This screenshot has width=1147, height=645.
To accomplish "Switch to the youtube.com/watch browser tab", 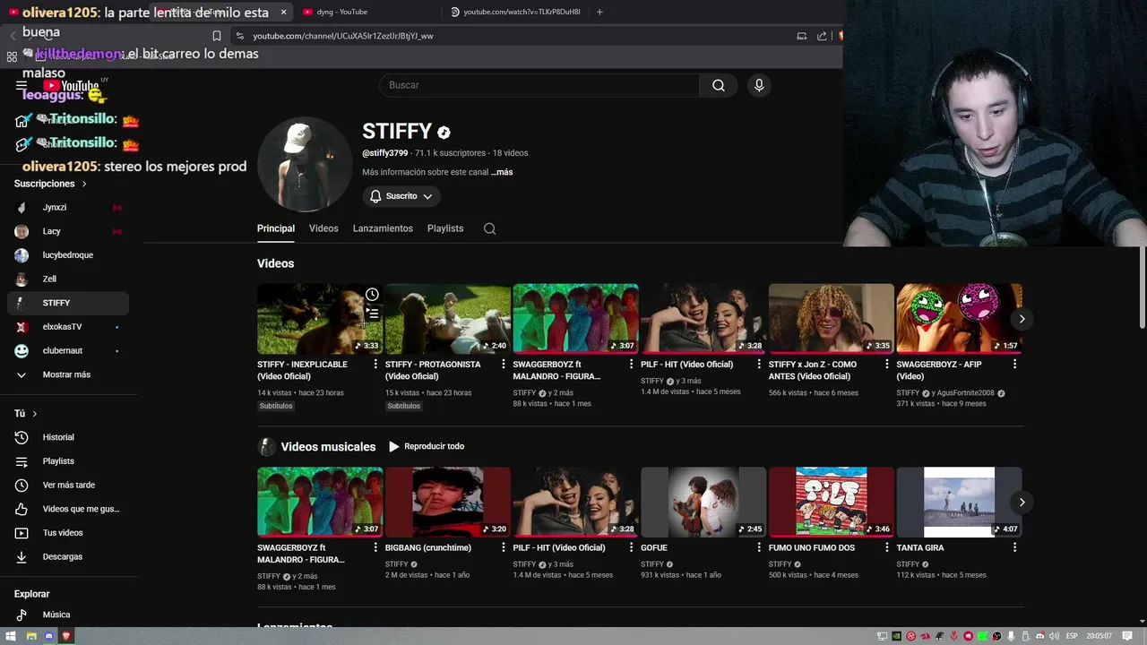I will [x=515, y=12].
